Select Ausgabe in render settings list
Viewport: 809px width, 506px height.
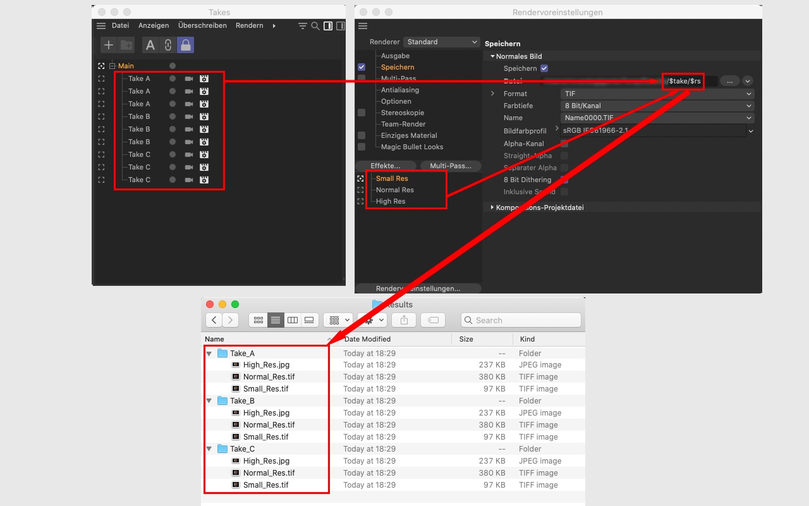pos(395,56)
